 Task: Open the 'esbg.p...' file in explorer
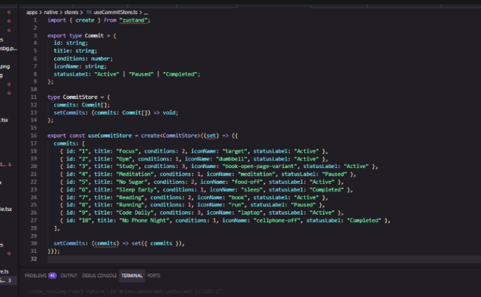pos(8,49)
